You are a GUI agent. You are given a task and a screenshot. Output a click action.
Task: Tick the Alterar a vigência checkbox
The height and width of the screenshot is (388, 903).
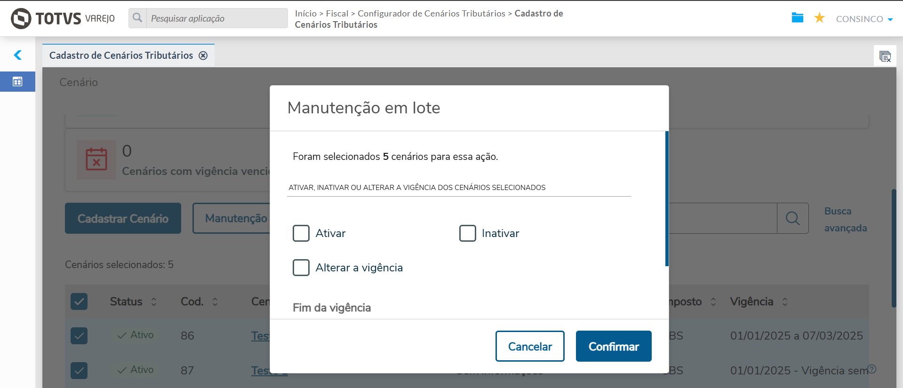[x=301, y=268]
